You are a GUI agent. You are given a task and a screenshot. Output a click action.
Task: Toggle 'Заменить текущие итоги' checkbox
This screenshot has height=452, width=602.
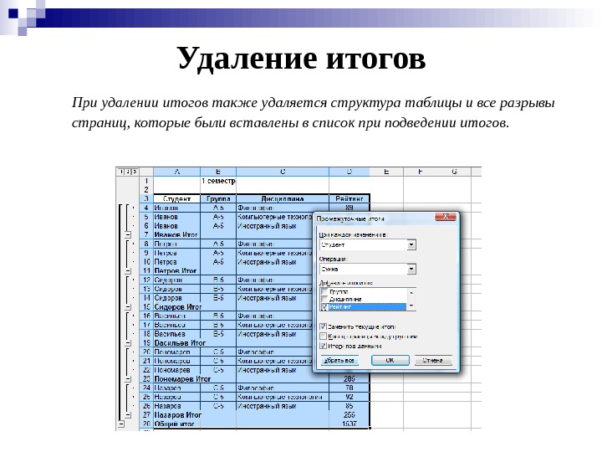(324, 326)
